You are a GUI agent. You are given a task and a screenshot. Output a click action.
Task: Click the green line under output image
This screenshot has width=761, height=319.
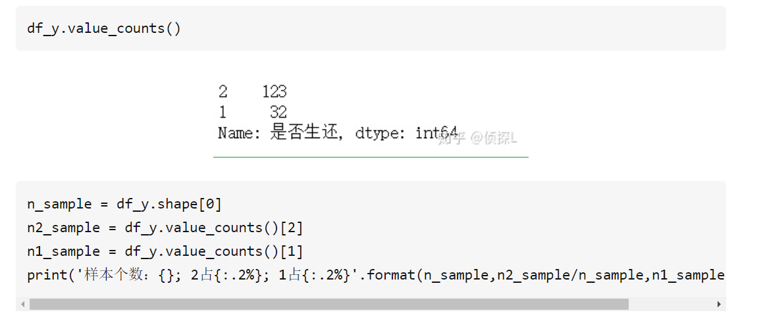click(x=371, y=157)
